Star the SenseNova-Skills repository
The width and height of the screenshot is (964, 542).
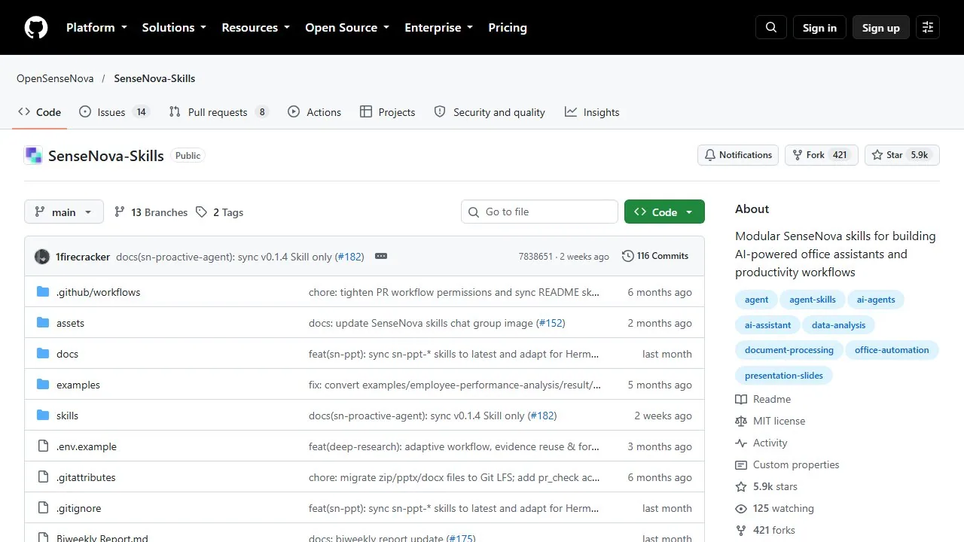[x=901, y=155]
